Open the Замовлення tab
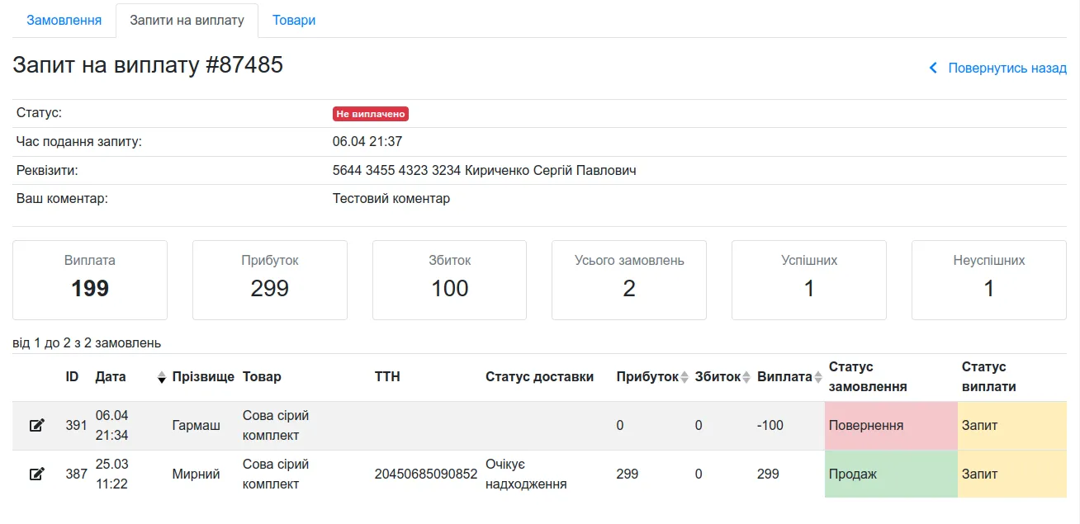The width and height of the screenshot is (1080, 524). pyautogui.click(x=64, y=20)
